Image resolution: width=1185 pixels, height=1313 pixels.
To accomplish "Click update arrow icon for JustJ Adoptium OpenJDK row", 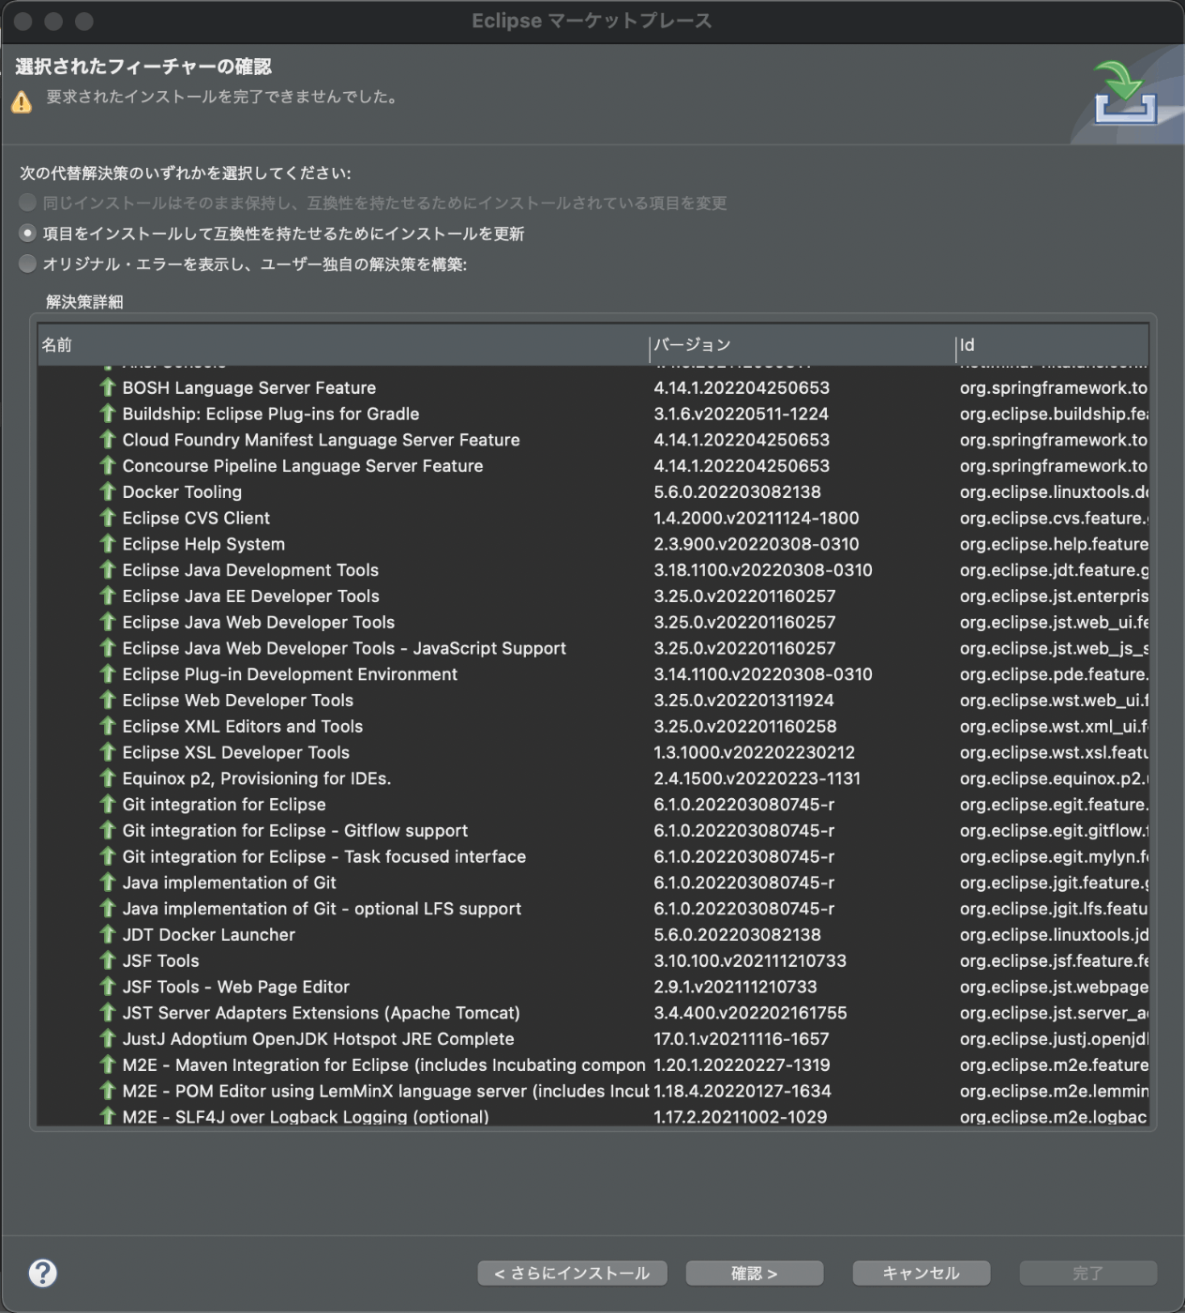I will tap(108, 1039).
